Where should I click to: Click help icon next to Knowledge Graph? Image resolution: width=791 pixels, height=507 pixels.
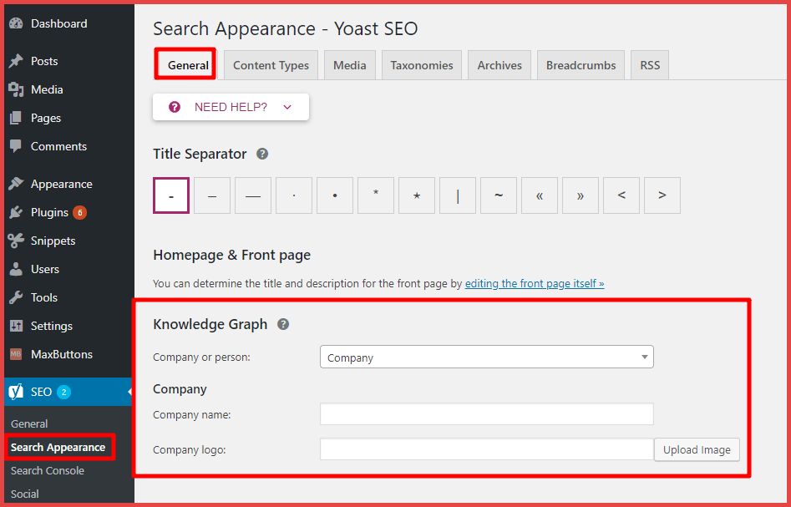(283, 324)
